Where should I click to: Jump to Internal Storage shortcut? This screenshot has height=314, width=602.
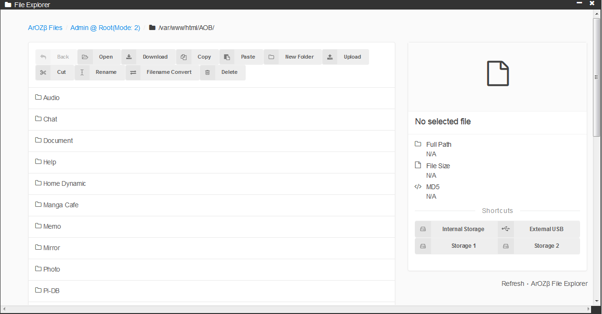point(456,229)
